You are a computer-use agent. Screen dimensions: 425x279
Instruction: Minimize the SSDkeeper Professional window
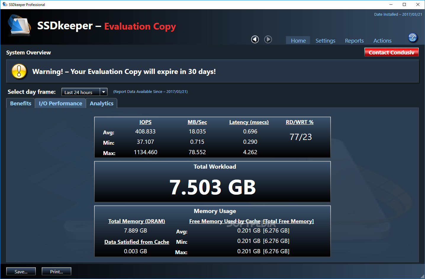[391, 4]
